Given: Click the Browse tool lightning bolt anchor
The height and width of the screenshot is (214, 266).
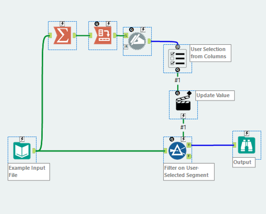Looking at the screenshot, I should pos(247,133).
